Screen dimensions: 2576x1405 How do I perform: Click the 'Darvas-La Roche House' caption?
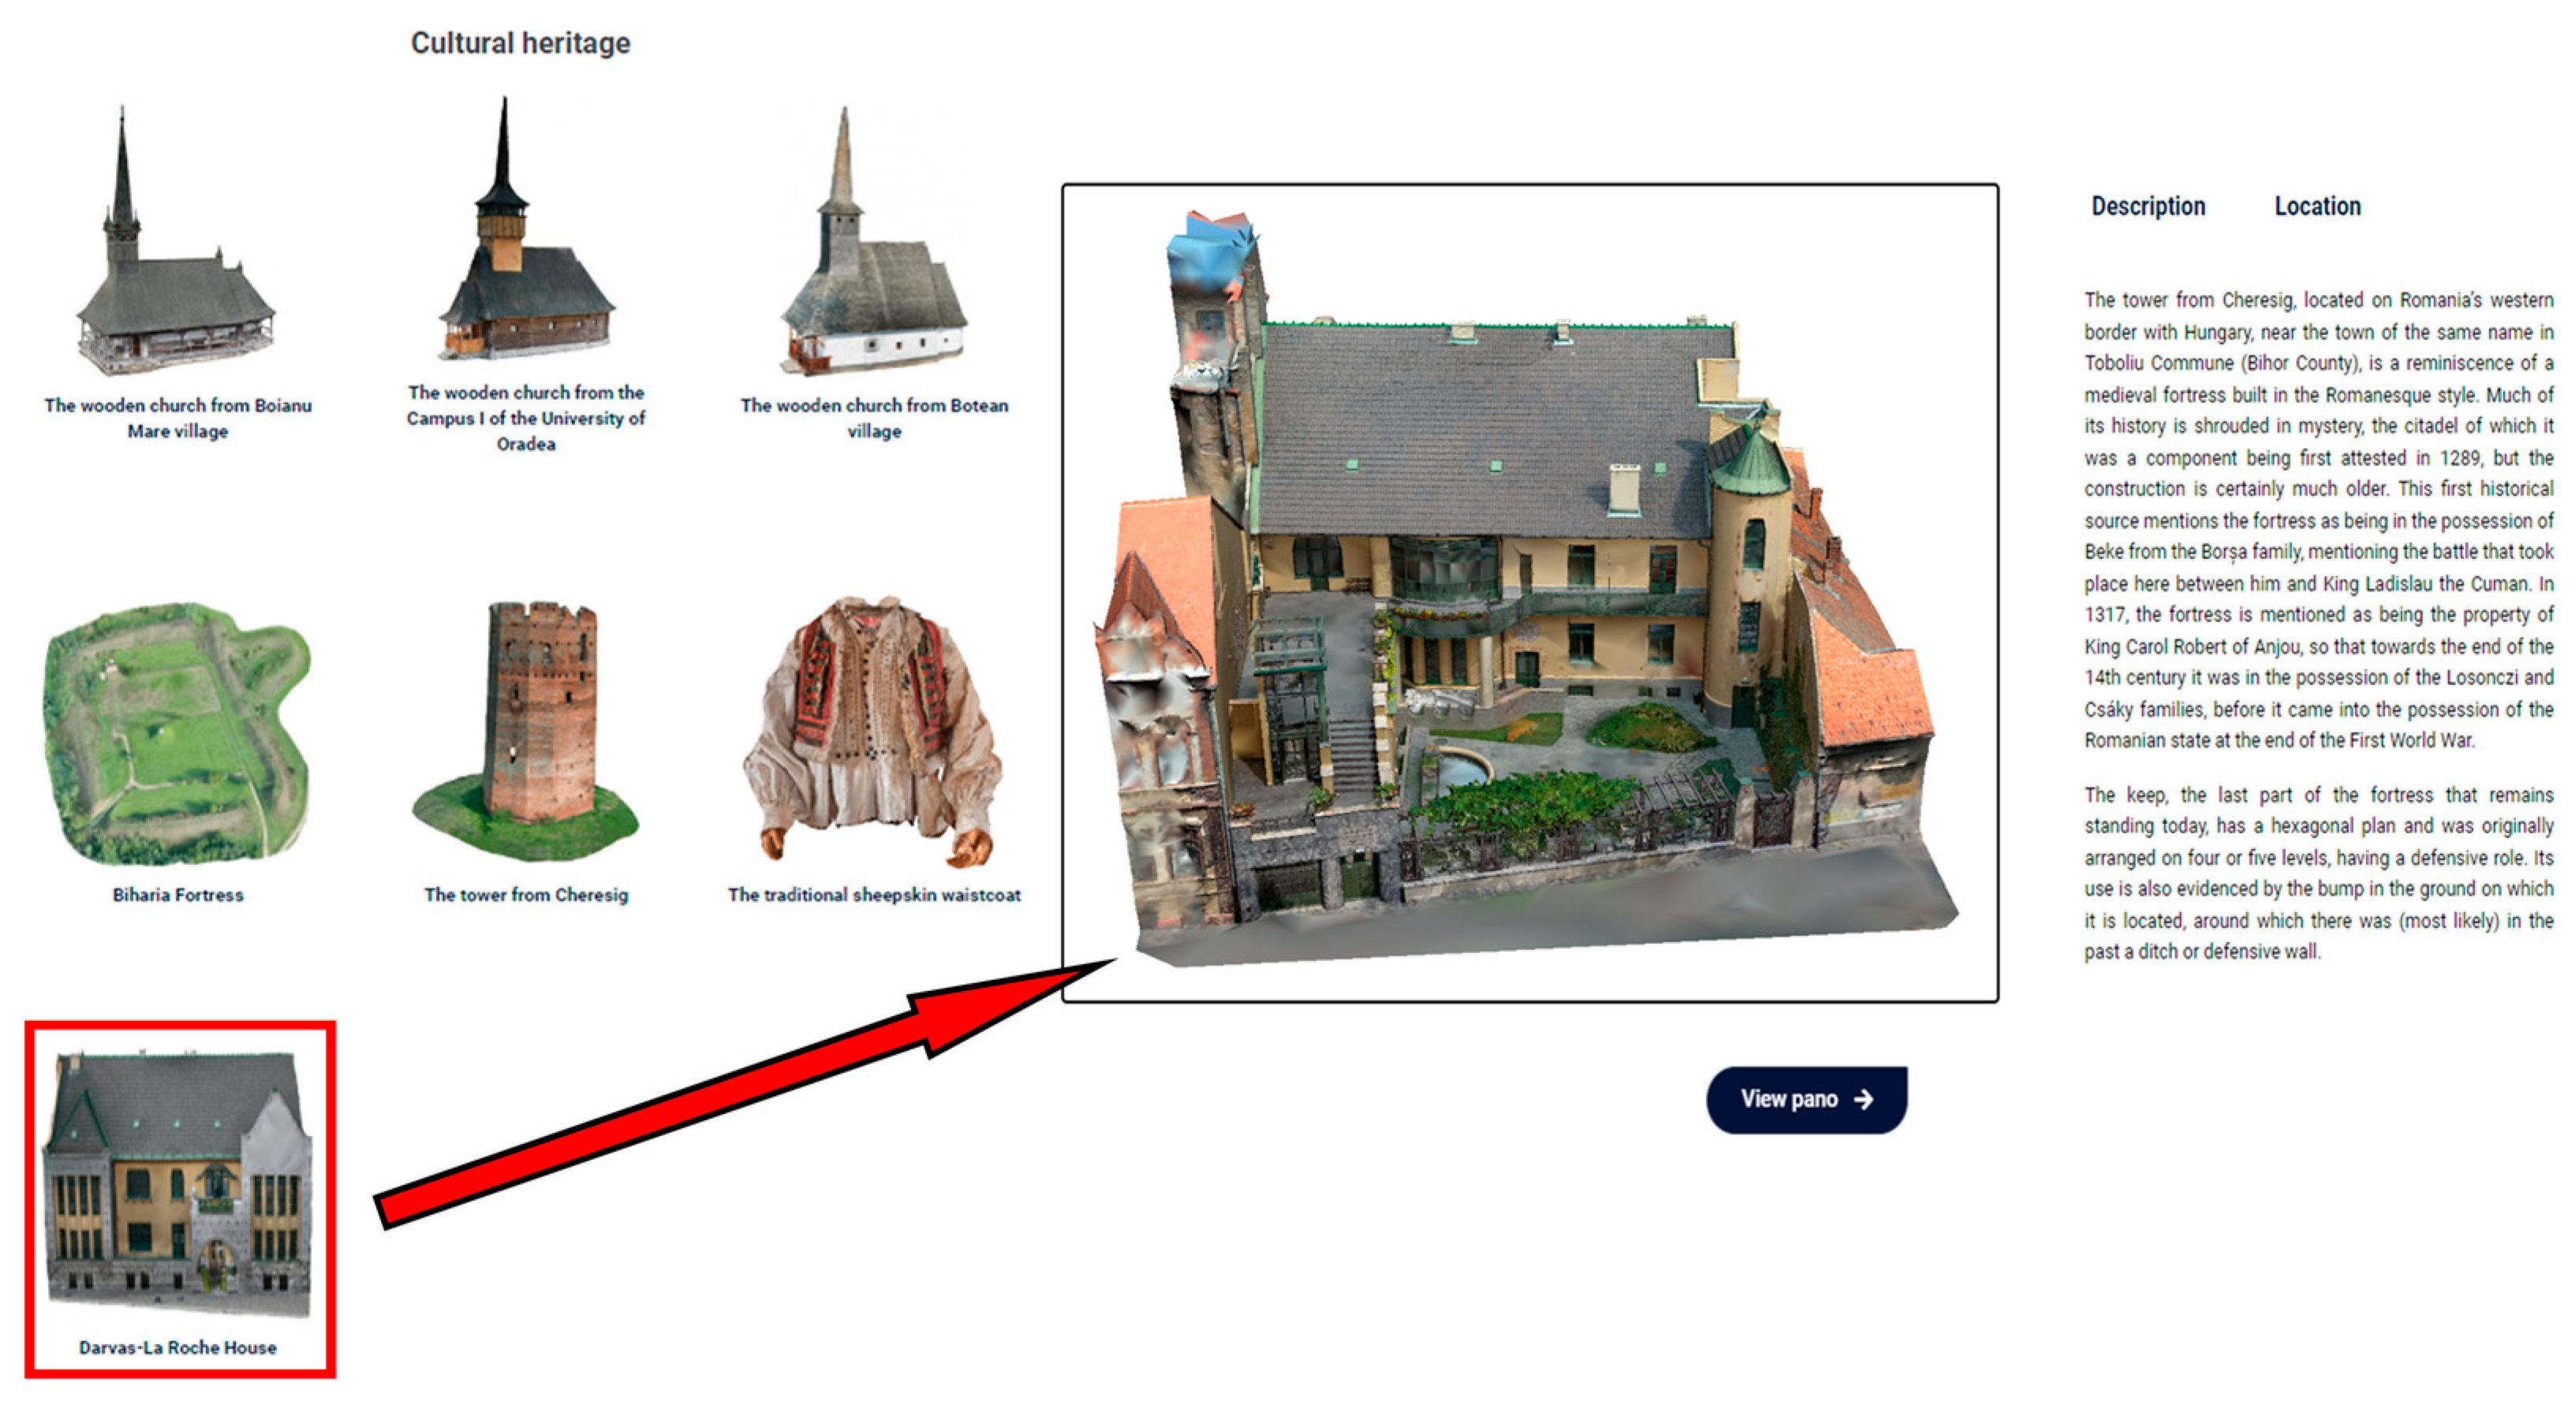pyautogui.click(x=178, y=1347)
